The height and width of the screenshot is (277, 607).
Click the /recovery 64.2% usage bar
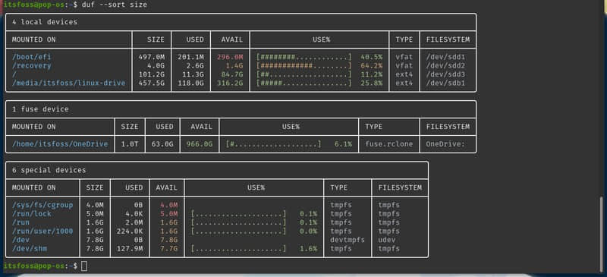pos(304,66)
